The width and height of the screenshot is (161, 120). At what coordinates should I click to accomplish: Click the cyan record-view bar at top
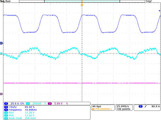[x=82, y=1]
